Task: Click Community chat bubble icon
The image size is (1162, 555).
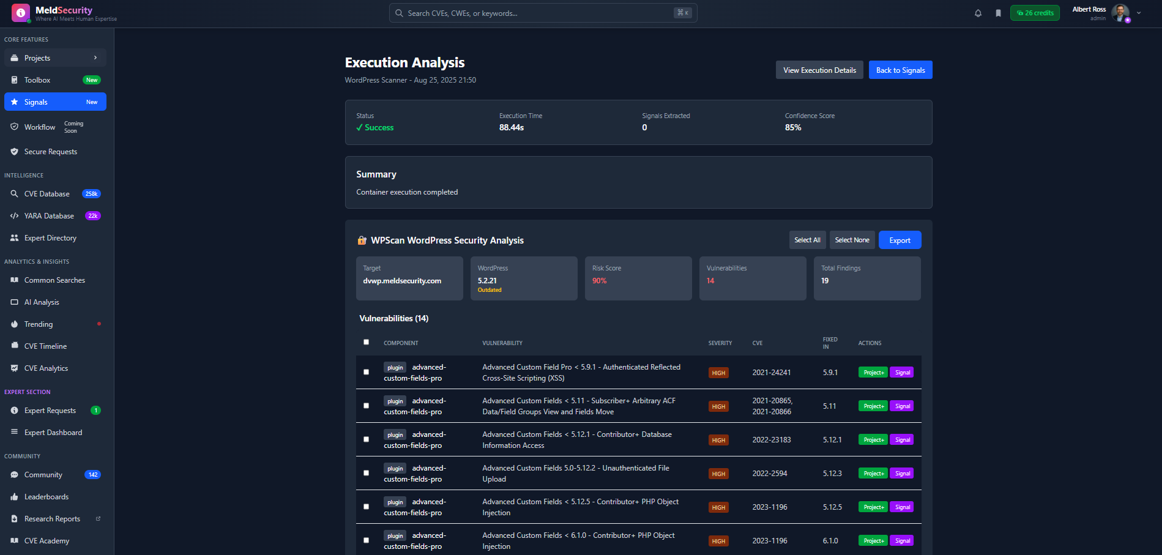Action: pos(15,475)
